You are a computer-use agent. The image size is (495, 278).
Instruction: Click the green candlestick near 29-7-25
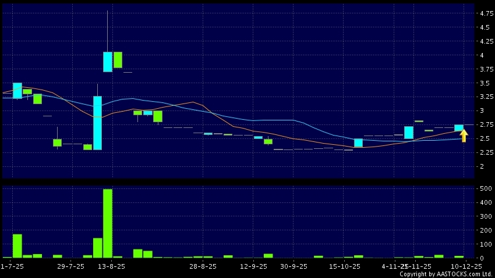(57, 142)
